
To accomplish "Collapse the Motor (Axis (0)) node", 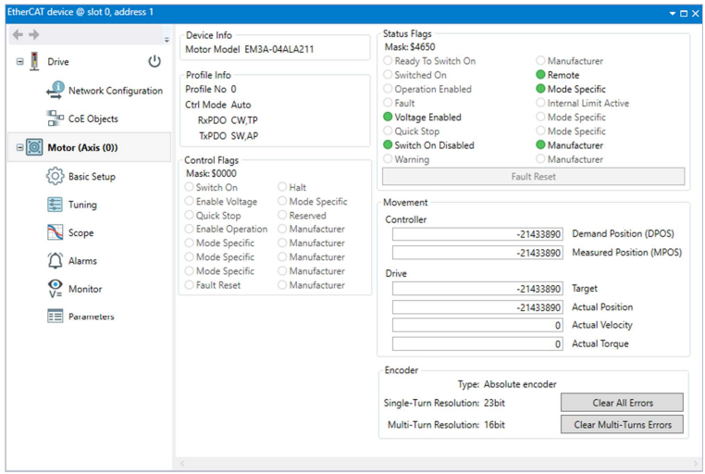I will pos(19,147).
